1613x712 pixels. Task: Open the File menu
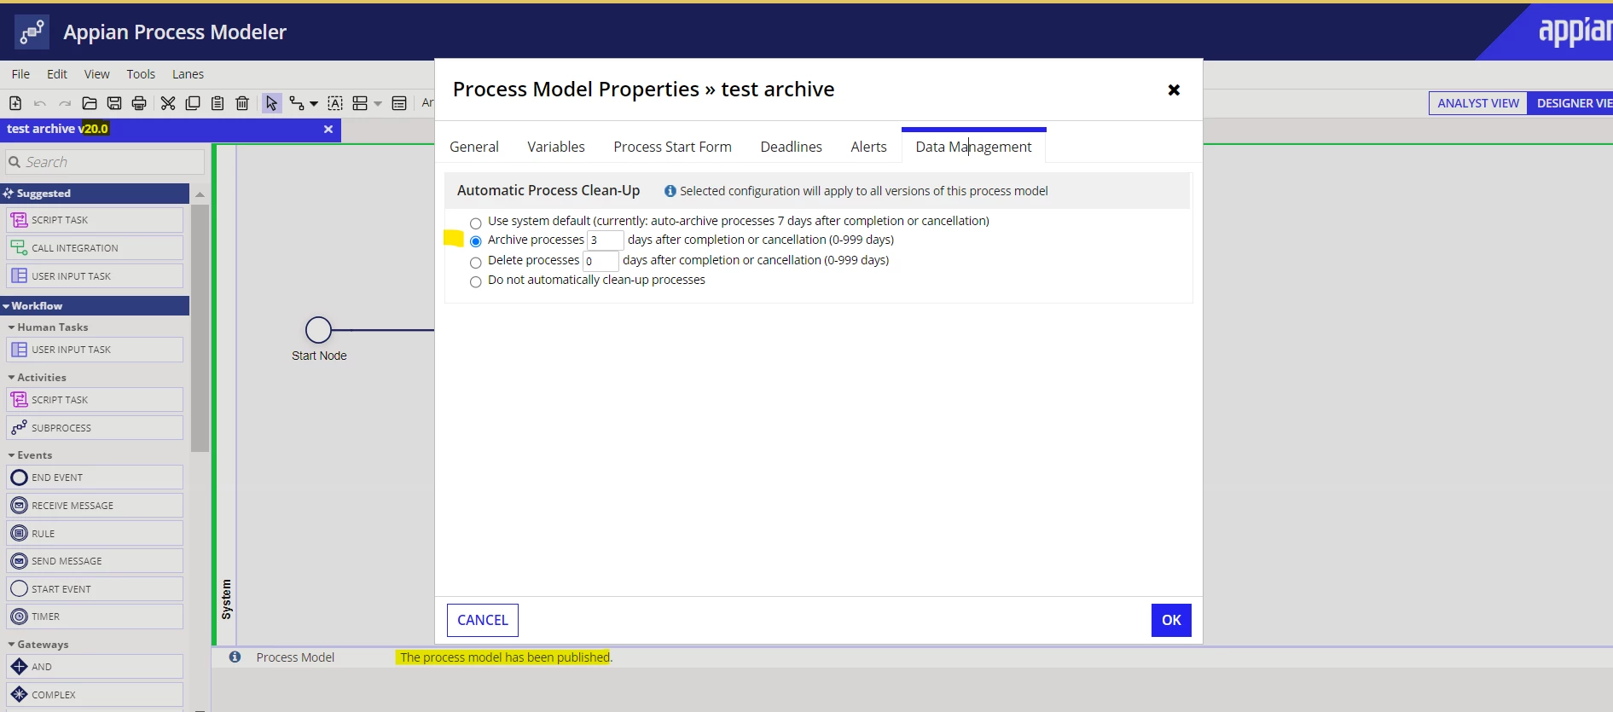(x=20, y=74)
